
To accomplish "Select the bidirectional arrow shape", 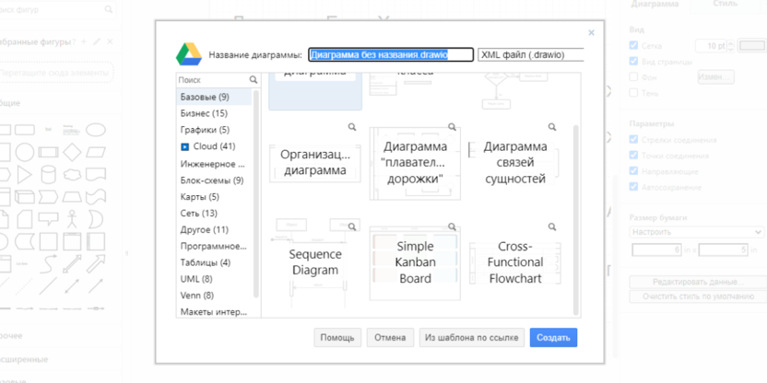I will 72,264.
